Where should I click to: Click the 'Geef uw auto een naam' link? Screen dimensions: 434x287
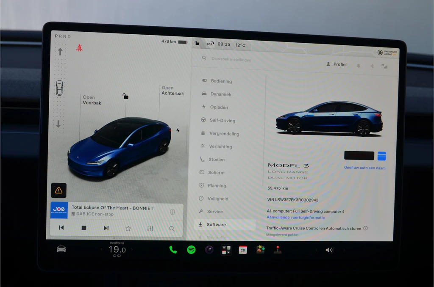click(364, 168)
